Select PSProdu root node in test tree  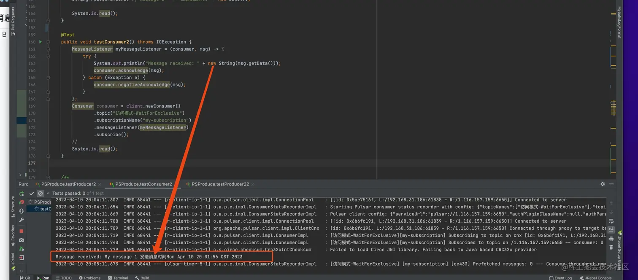pos(39,202)
